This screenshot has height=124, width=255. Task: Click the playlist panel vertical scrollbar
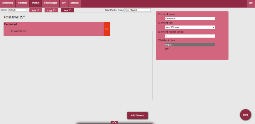click(152, 65)
